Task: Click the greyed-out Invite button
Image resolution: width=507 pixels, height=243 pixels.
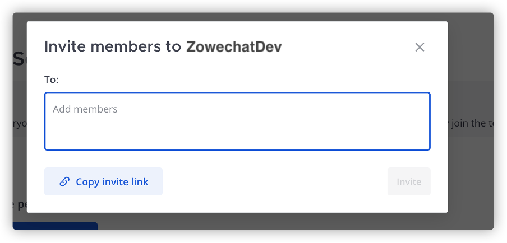Action: [x=409, y=181]
